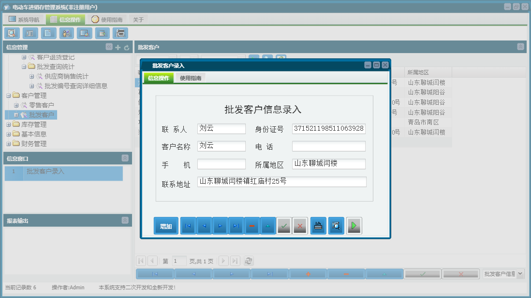
Task: Switch to main 信息操作 tab under title bar
Action: 66,20
